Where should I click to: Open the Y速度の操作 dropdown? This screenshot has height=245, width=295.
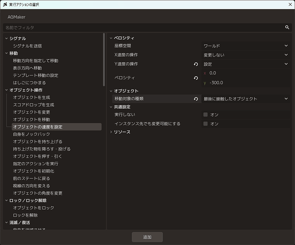pyautogui.click(x=246, y=64)
